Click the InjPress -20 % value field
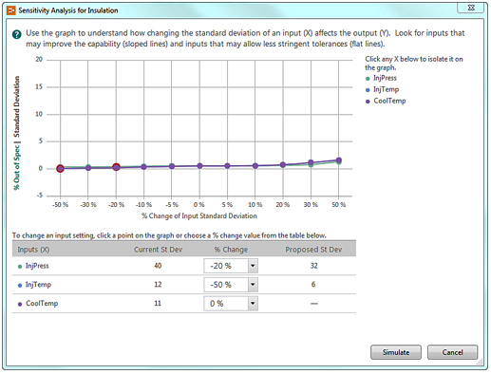The width and height of the screenshot is (491, 374). click(226, 266)
